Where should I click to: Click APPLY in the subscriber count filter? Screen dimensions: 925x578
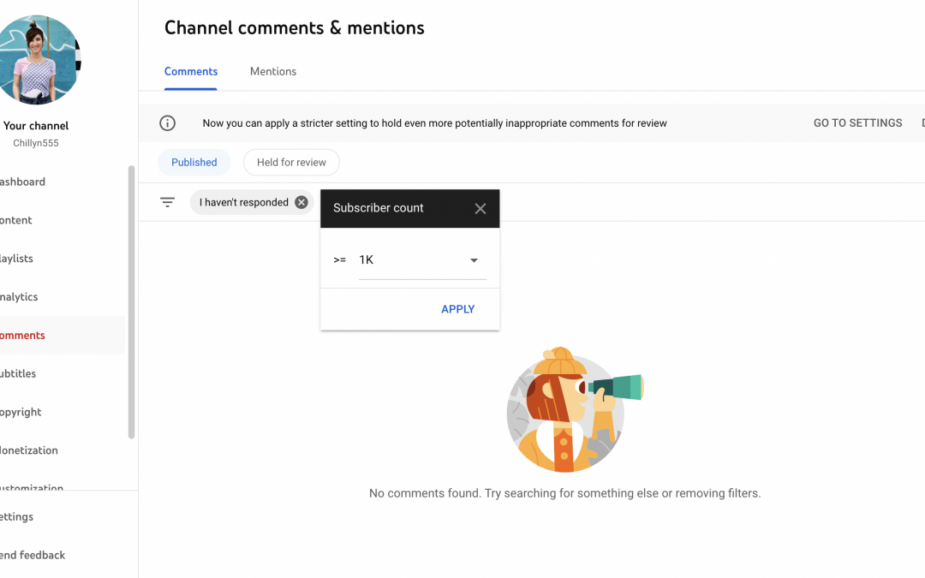(x=457, y=309)
